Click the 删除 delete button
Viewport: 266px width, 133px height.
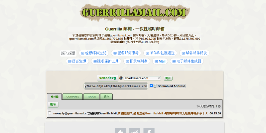pos(53,104)
